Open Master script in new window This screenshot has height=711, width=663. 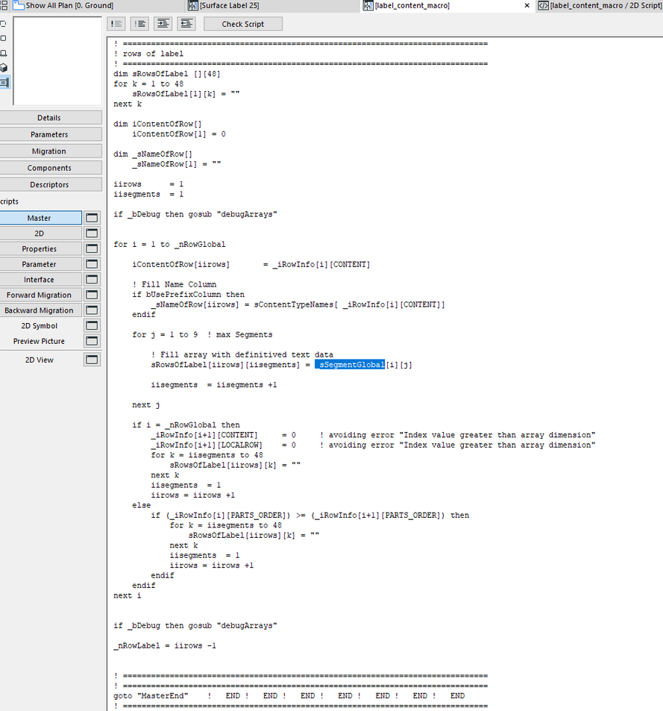[x=92, y=218]
